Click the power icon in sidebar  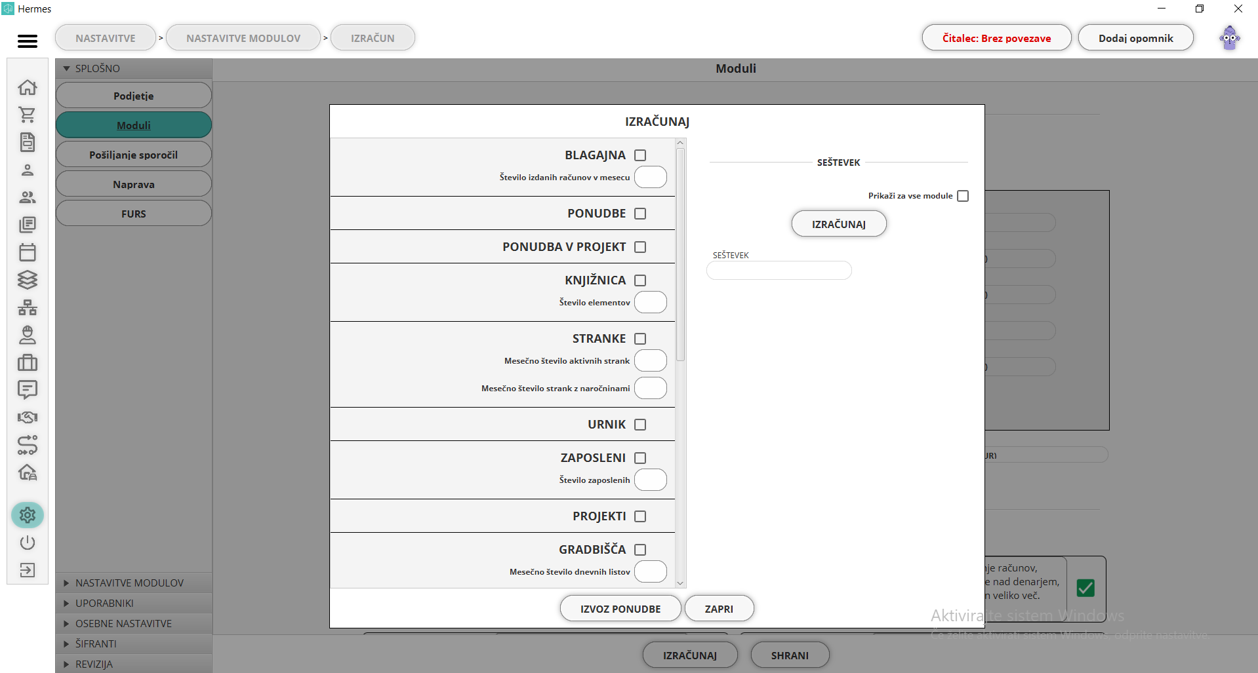[28, 543]
